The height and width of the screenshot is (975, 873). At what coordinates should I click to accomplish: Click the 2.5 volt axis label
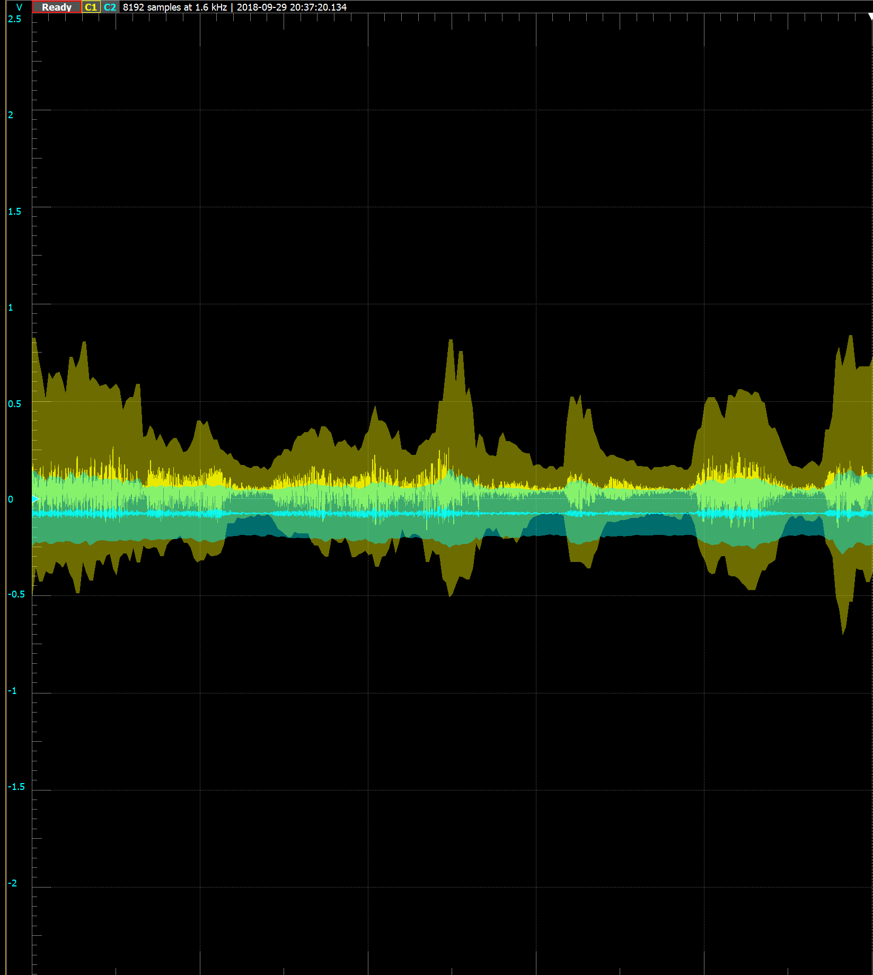tap(15, 19)
